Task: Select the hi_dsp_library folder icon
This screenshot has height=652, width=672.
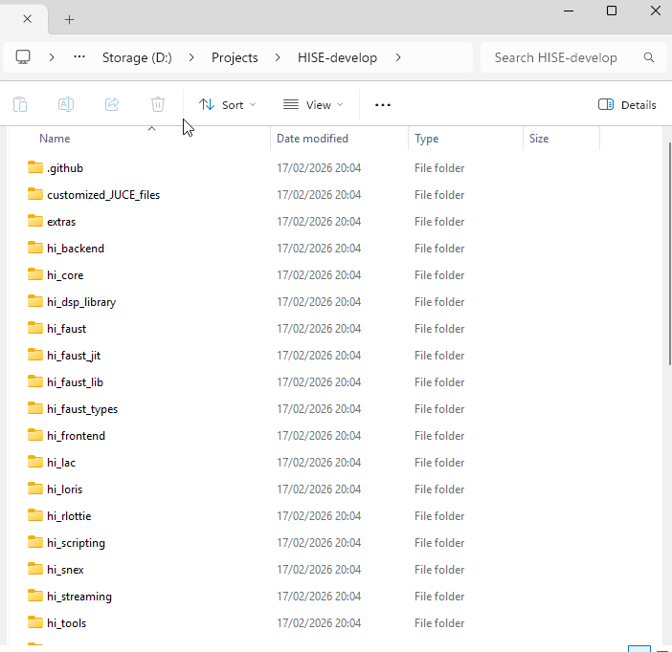Action: tap(35, 301)
